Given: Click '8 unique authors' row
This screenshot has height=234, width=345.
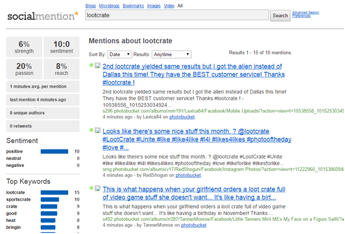Looking at the screenshot, I should [43, 113].
